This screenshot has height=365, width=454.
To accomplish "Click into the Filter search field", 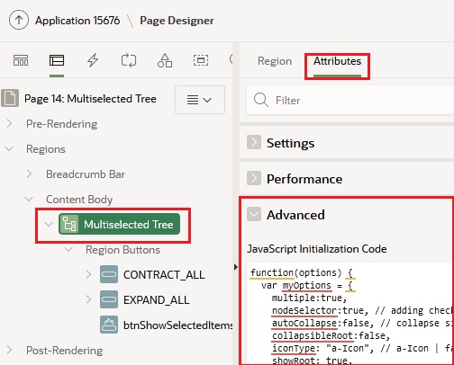I will pos(350,100).
